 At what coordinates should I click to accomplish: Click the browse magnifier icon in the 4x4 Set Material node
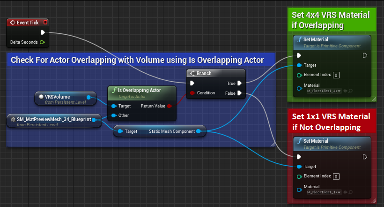coord(350,90)
